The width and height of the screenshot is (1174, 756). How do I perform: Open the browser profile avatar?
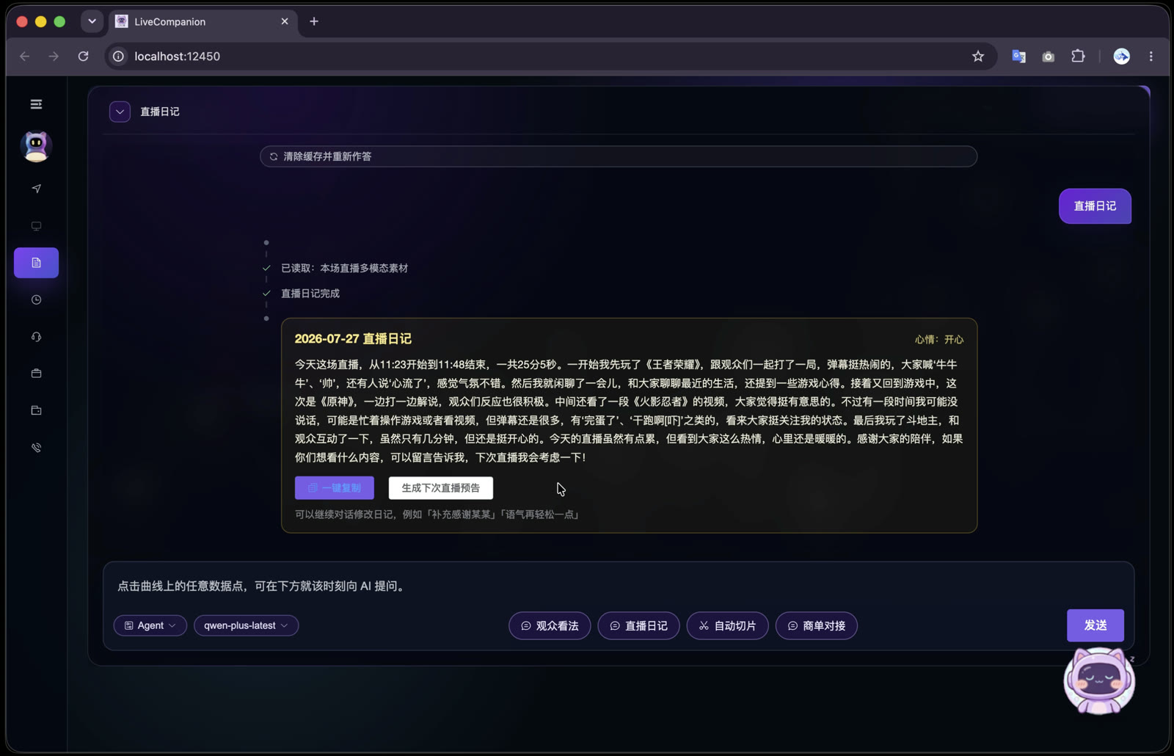pyautogui.click(x=1122, y=57)
